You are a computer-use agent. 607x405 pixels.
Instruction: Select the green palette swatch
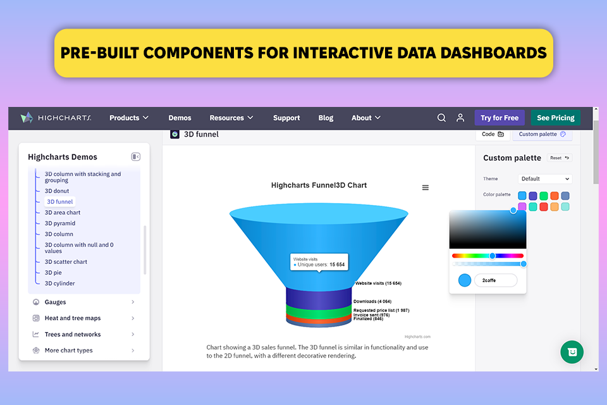pos(544,196)
